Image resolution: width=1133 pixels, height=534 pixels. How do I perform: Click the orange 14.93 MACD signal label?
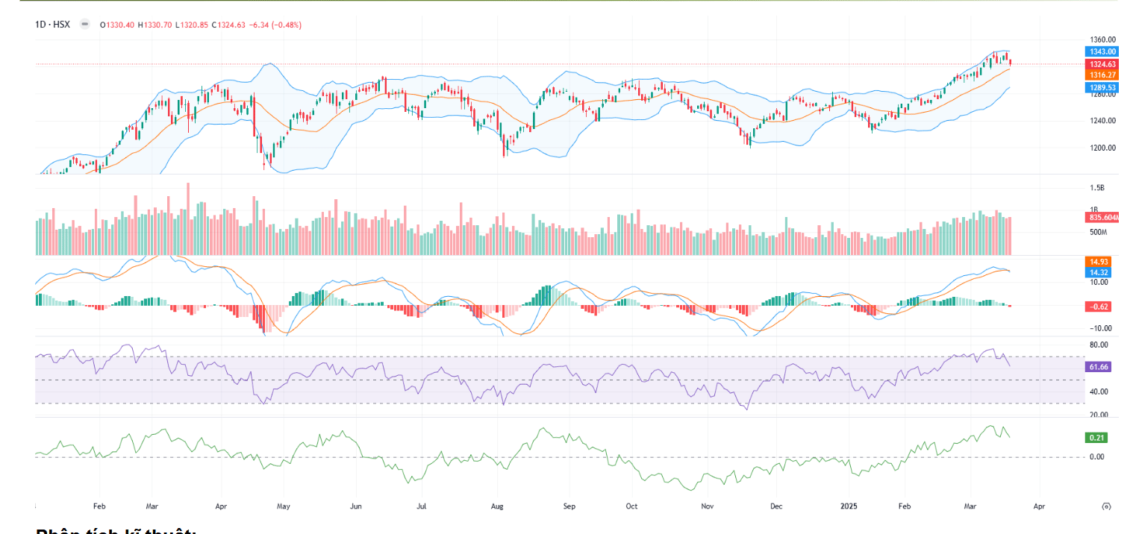pyautogui.click(x=1099, y=262)
